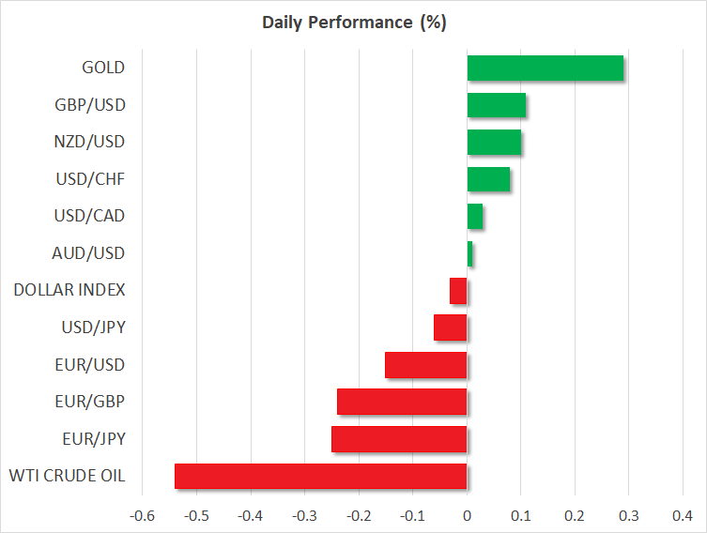The width and height of the screenshot is (707, 533).
Task: Select the 0.4 x-axis value
Action: click(682, 515)
